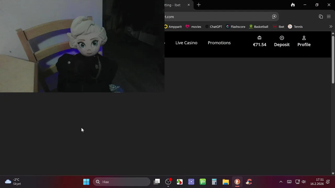Open a new browser tab
Viewport: 335px width, 188px height.
pos(199,5)
